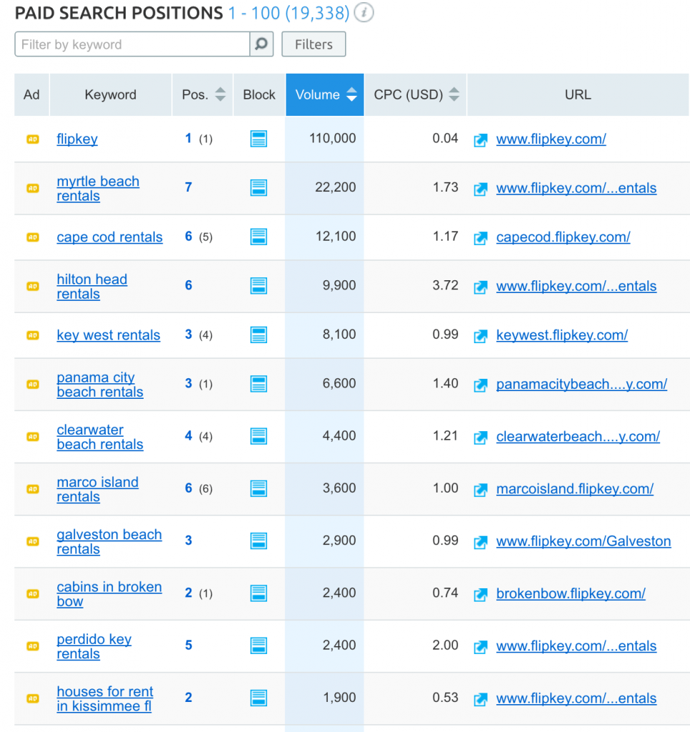This screenshot has height=732, width=690.
Task: Click the Keyword column header
Action: (x=111, y=95)
